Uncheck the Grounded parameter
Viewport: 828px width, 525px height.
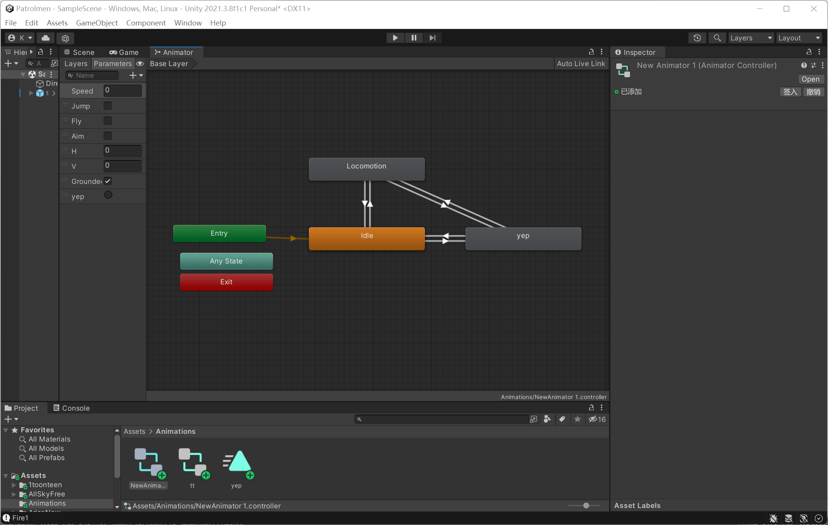pyautogui.click(x=108, y=181)
